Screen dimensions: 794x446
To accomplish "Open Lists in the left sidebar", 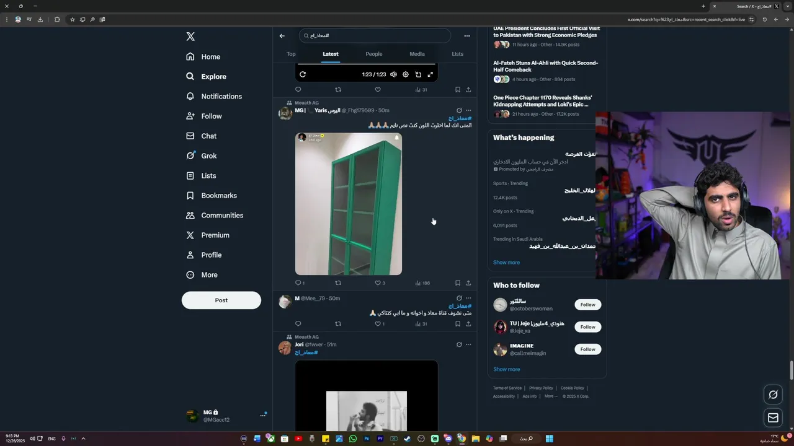I will pyautogui.click(x=201, y=176).
